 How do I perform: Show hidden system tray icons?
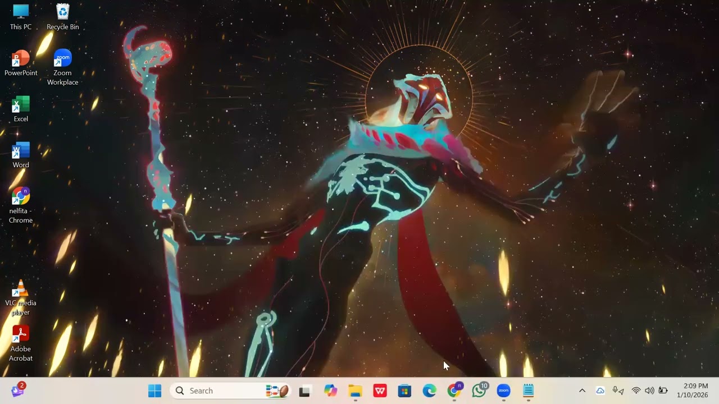click(x=582, y=391)
